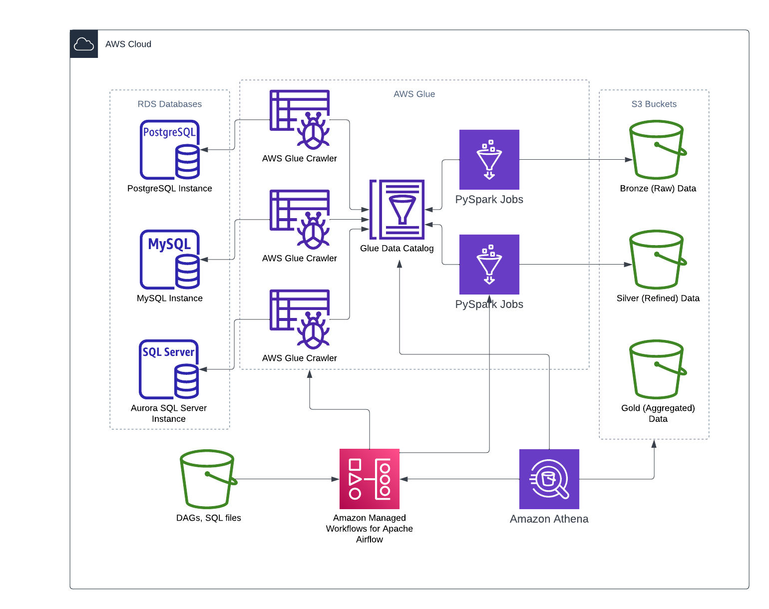Select the Amazon Managed Workflows for Apache Airflow icon

[370, 478]
